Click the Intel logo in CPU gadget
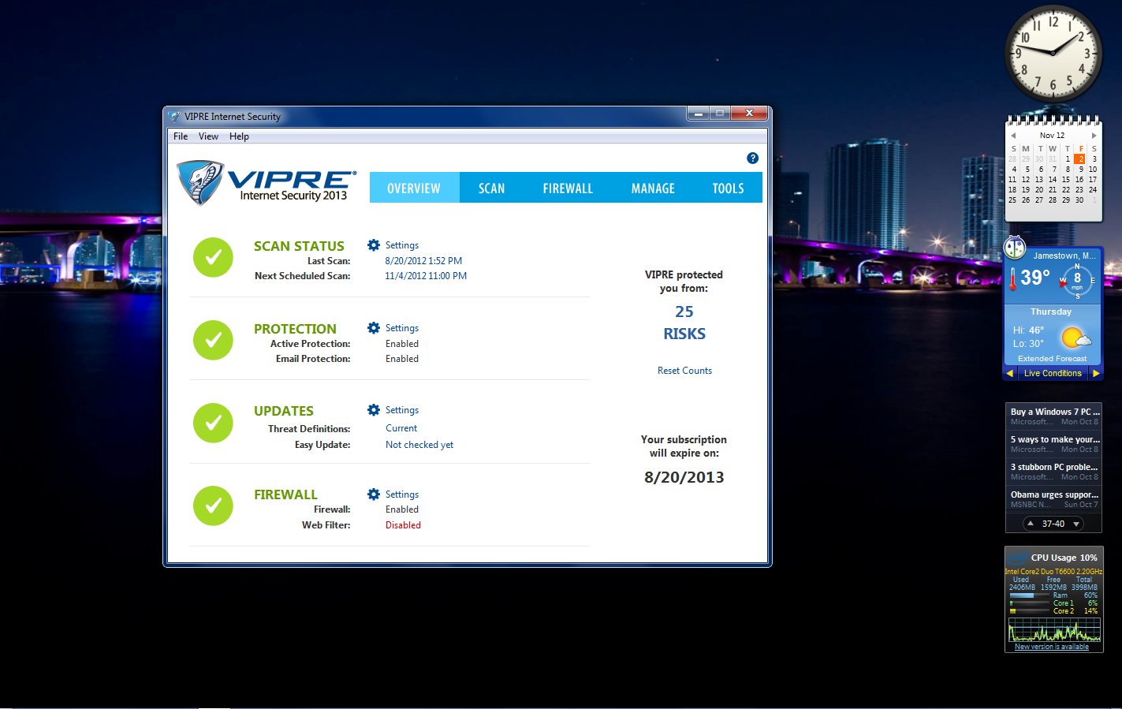This screenshot has height=709, width=1122. (1019, 558)
